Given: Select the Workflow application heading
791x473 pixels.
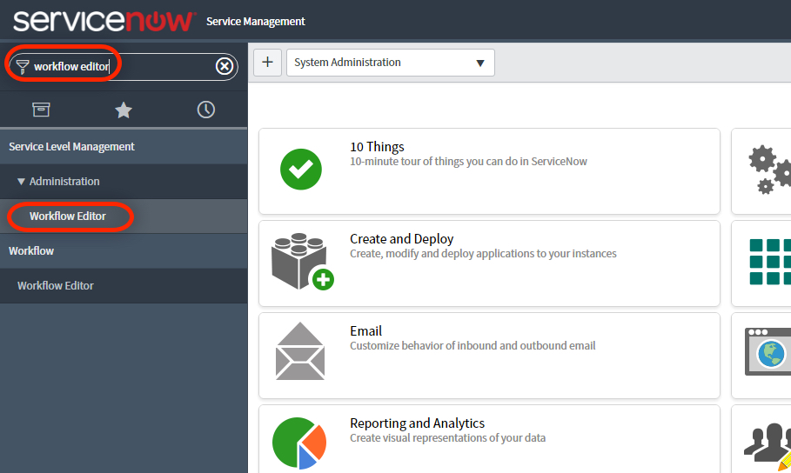Looking at the screenshot, I should coord(31,251).
